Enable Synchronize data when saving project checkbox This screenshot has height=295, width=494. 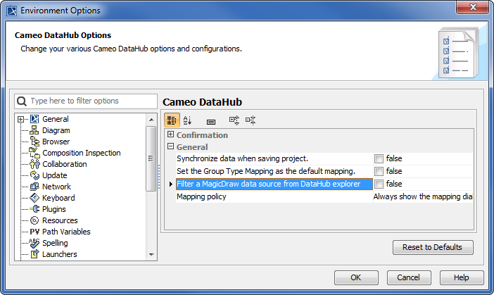click(379, 158)
